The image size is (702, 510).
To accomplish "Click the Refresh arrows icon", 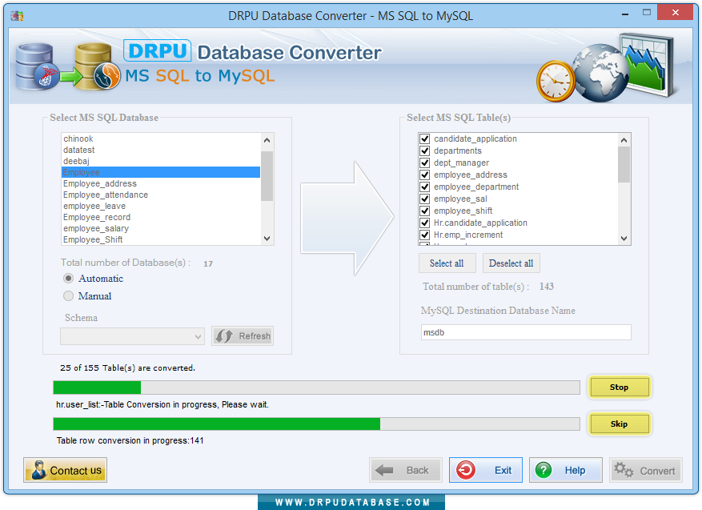I will click(224, 335).
